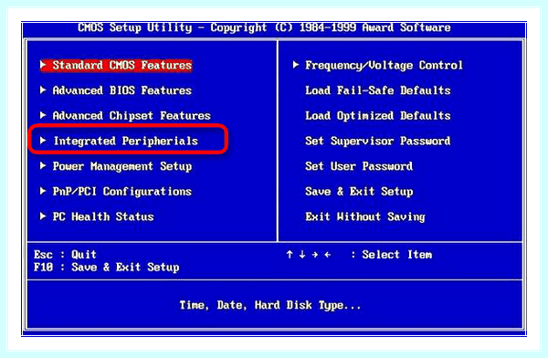548x358 pixels.
Task: Choose Load Optimized Defaults
Action: (378, 116)
